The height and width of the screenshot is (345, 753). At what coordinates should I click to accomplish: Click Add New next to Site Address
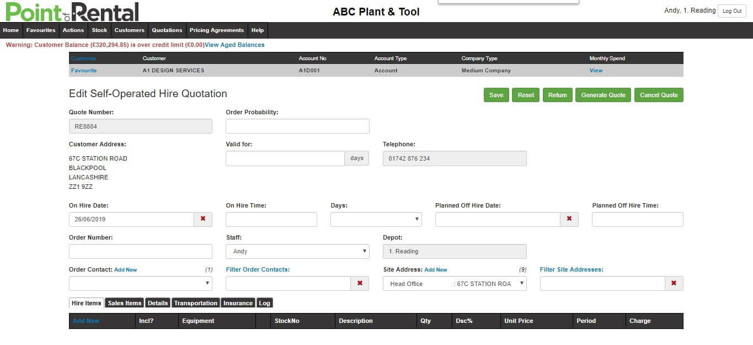coord(436,270)
